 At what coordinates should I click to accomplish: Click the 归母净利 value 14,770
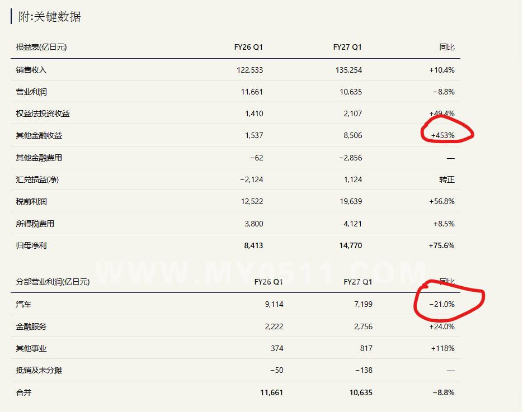(351, 245)
